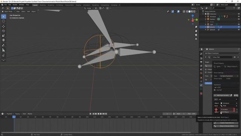The height and width of the screenshot is (136, 241).
Task: Click the outliner search field
Action: click(x=219, y=8)
